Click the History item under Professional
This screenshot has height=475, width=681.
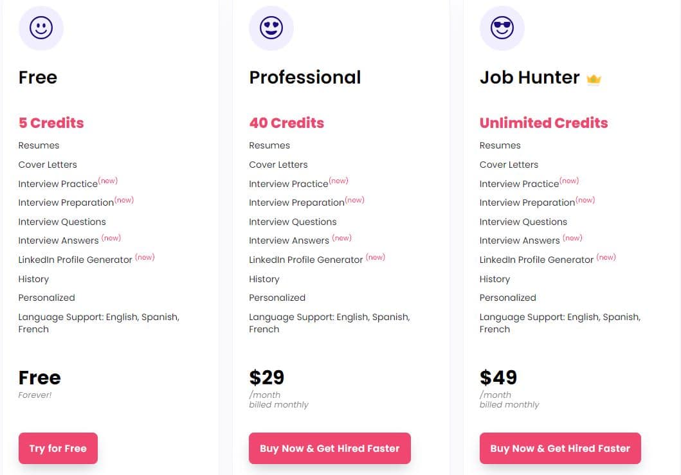tap(264, 279)
